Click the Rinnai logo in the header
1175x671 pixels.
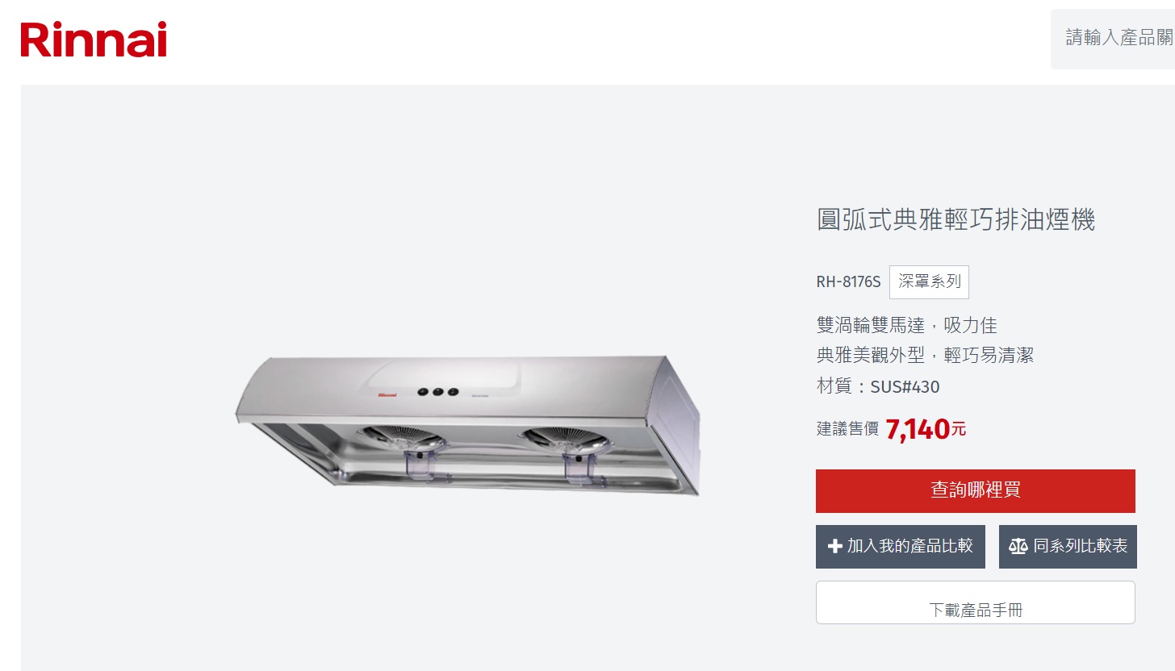(x=94, y=40)
